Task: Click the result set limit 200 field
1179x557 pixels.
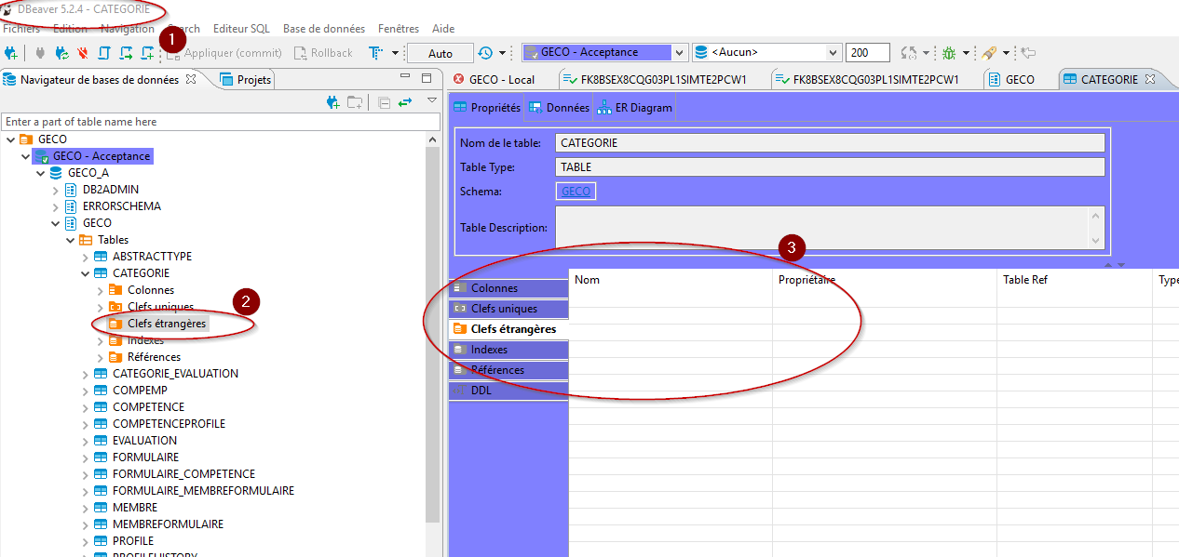Action: (868, 53)
